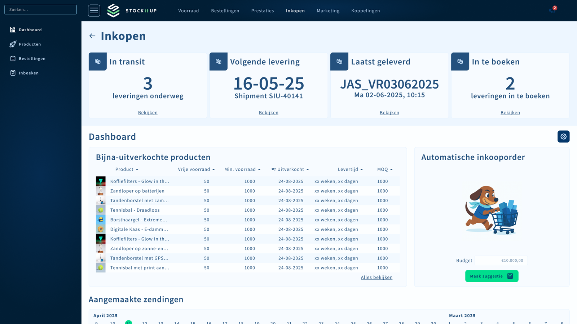
Task: Click Tennisbal met print aan... product name
Action: (x=140, y=268)
